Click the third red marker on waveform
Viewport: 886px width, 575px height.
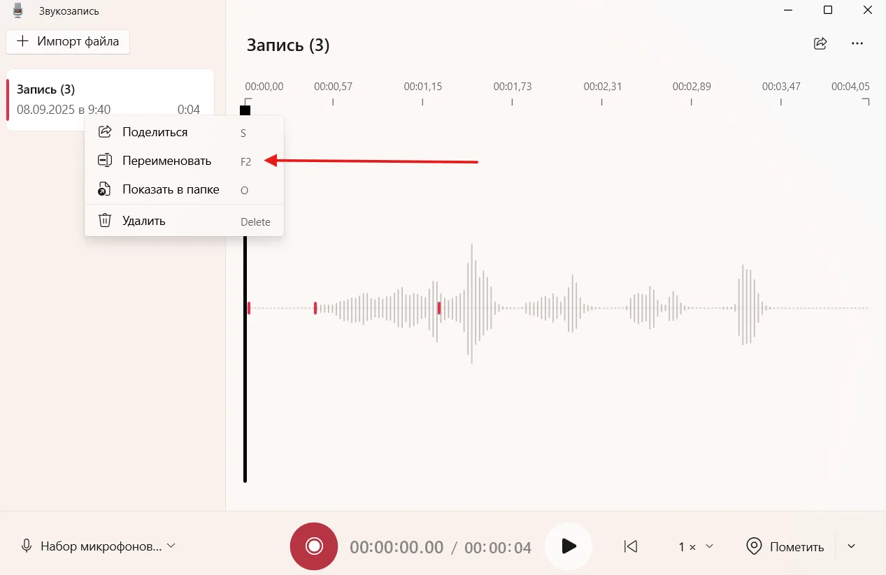[x=439, y=308]
